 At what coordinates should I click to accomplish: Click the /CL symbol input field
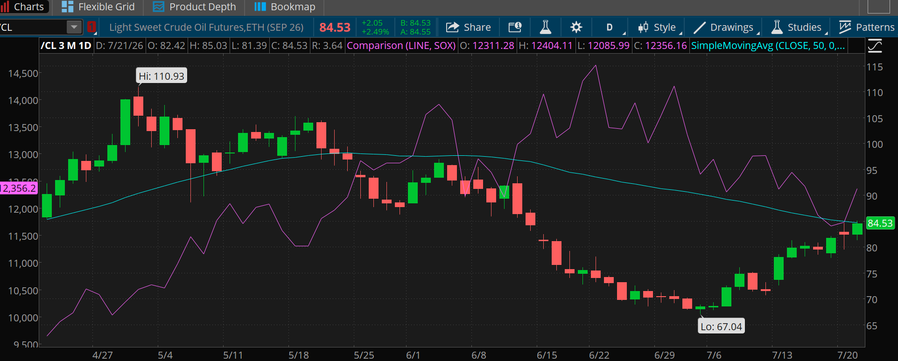pos(33,27)
